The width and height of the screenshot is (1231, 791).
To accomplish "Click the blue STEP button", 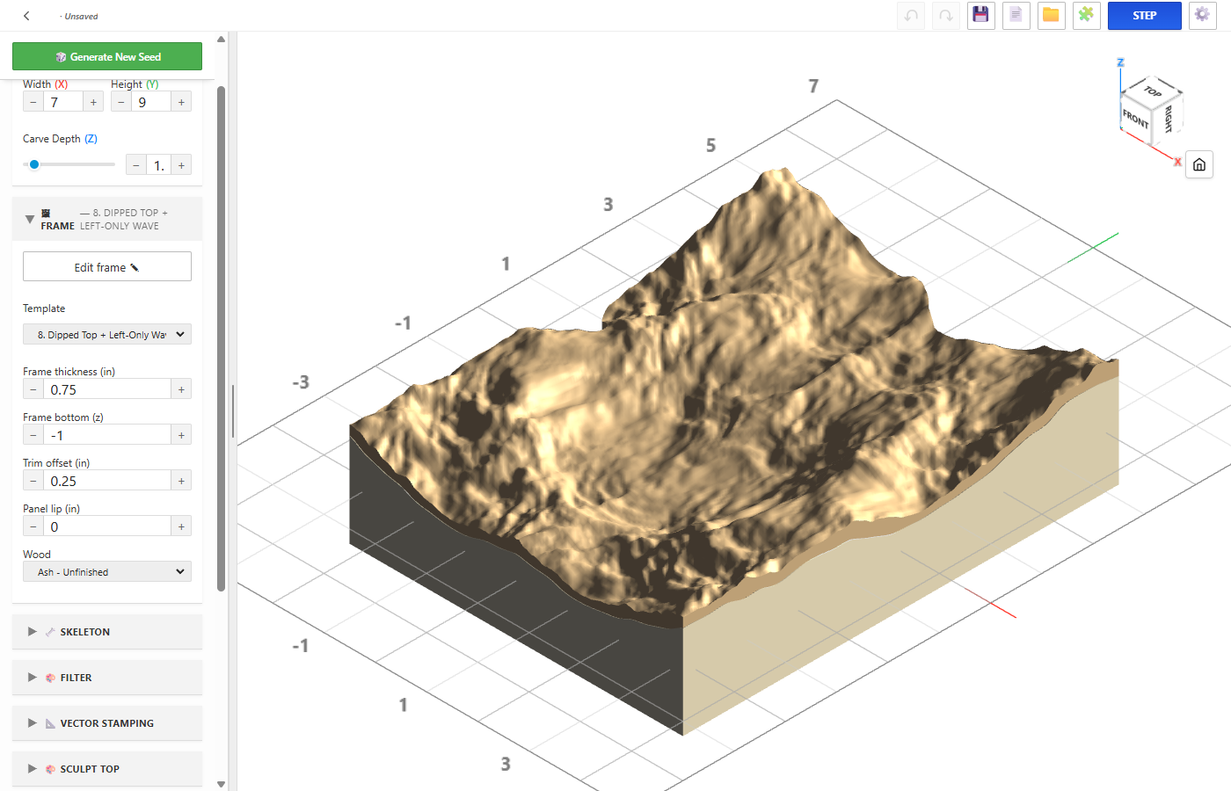I will [x=1144, y=15].
